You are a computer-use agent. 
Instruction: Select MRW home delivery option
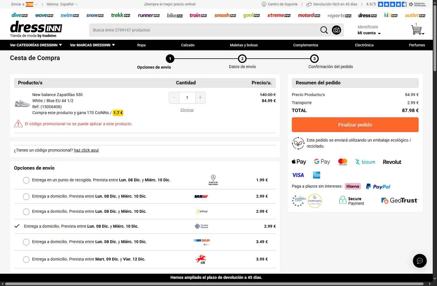(26, 196)
